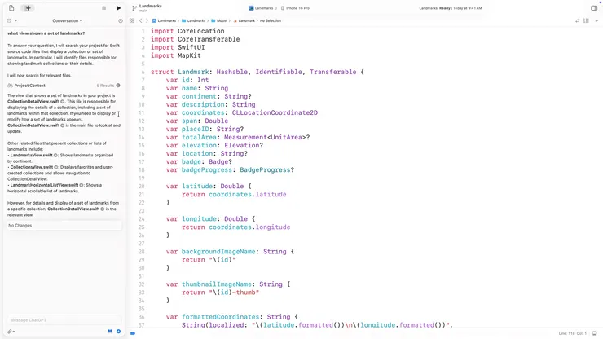Adjust editor options layout icon

coord(586,20)
